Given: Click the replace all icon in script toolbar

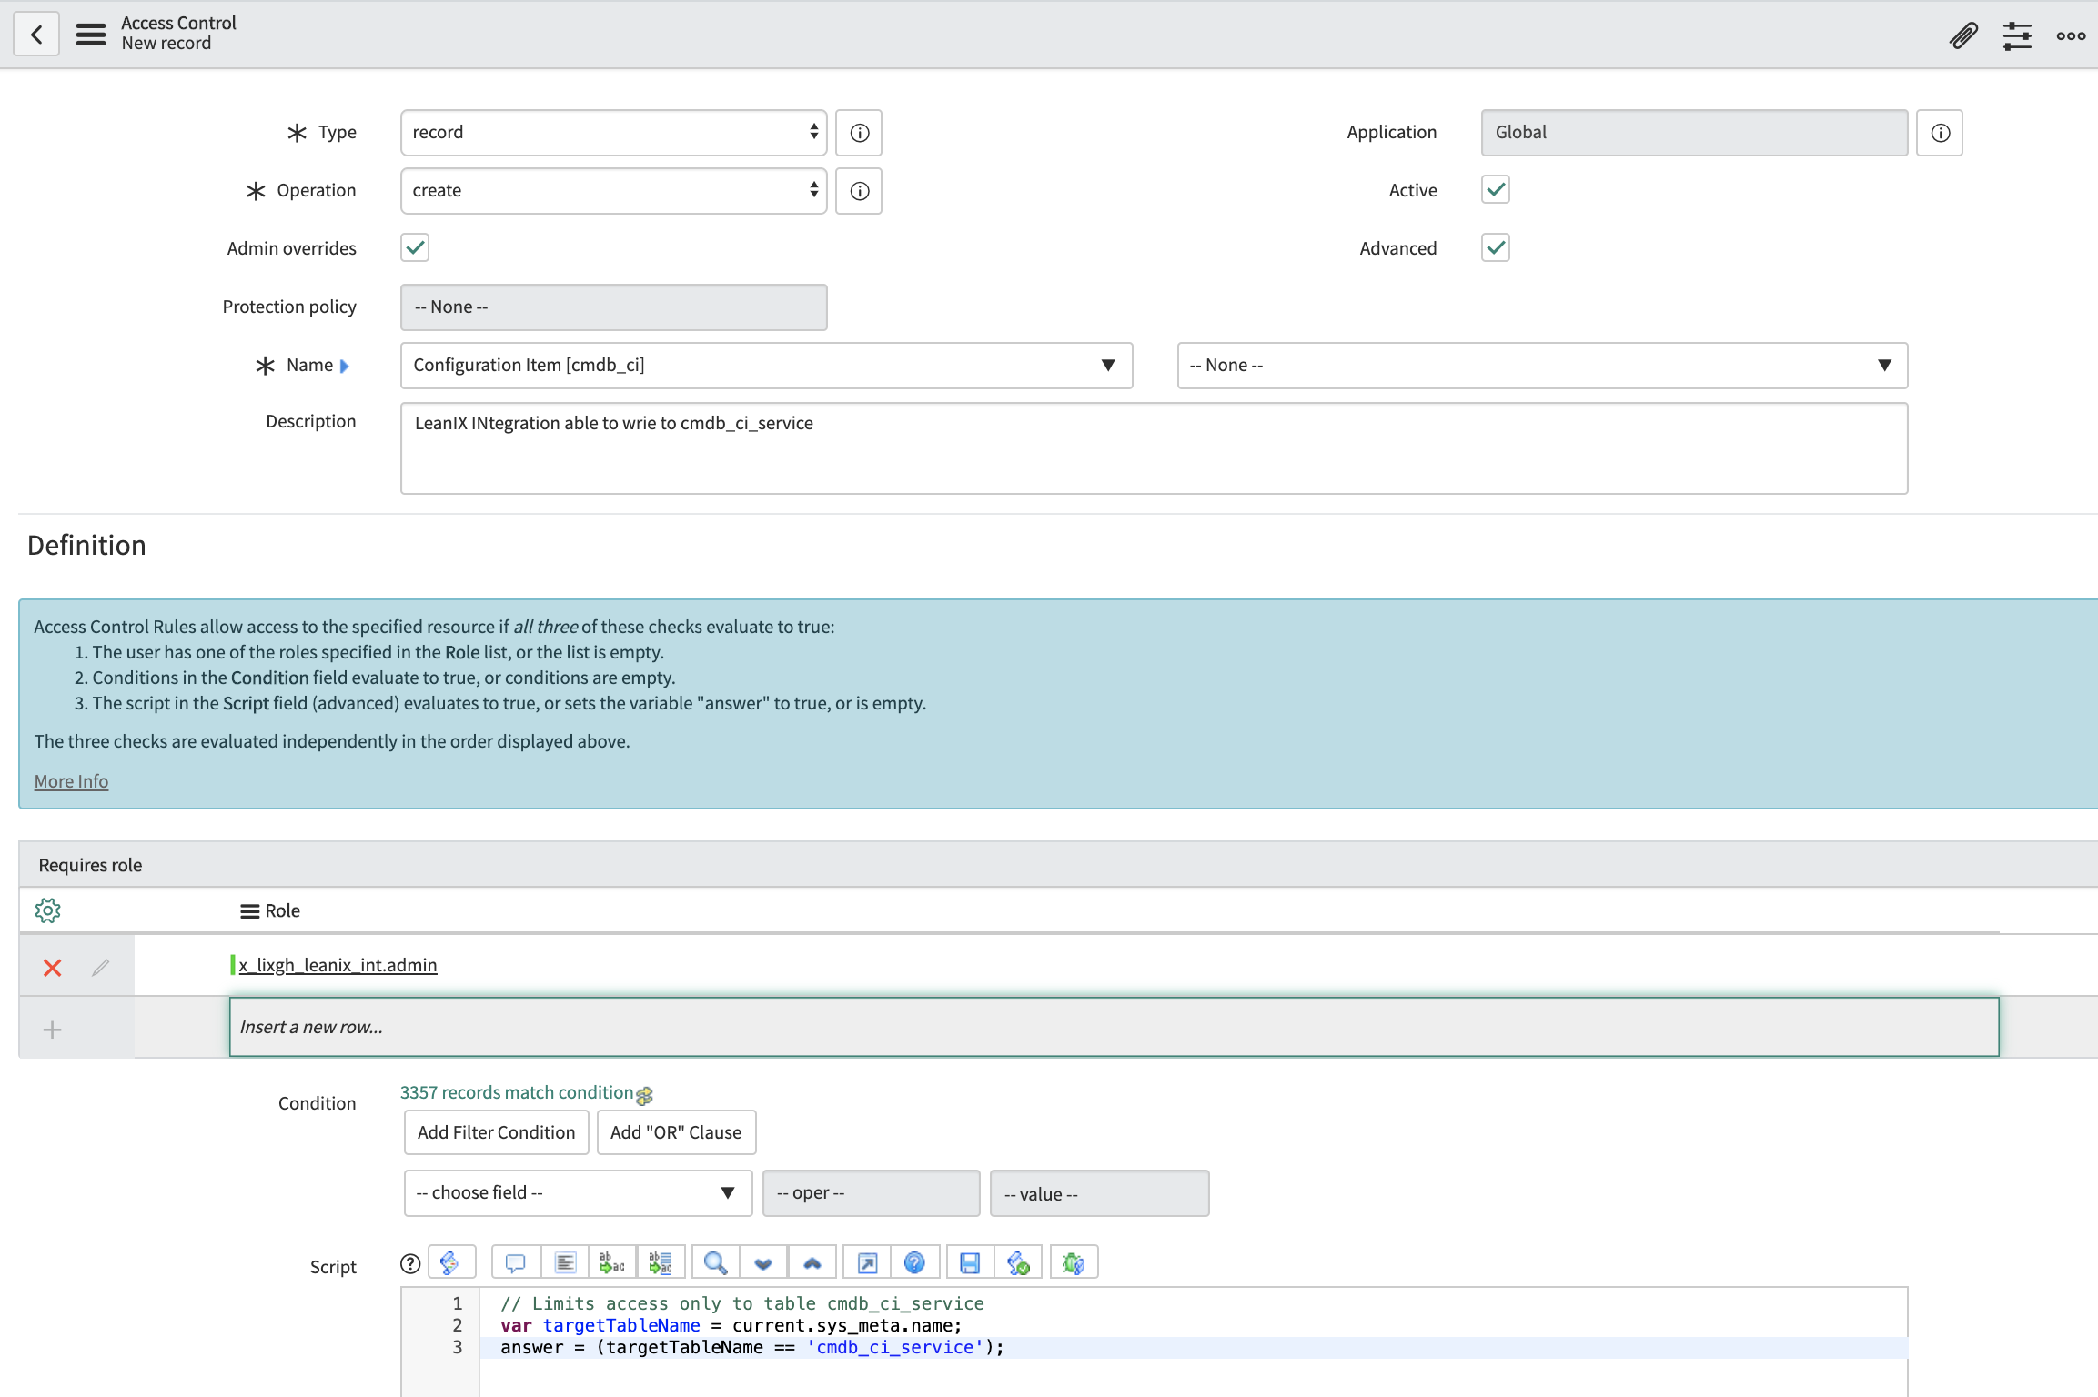Looking at the screenshot, I should point(661,1263).
